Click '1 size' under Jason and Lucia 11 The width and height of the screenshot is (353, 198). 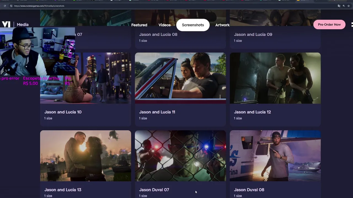(143, 118)
